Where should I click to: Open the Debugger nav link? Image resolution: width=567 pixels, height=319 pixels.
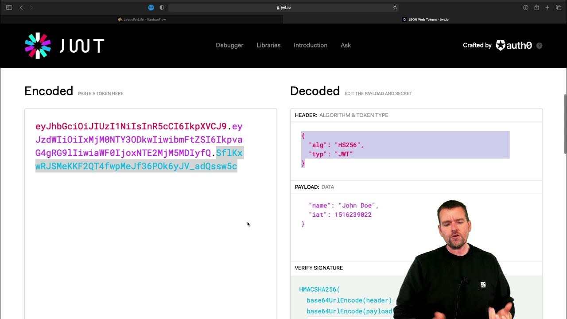(229, 45)
